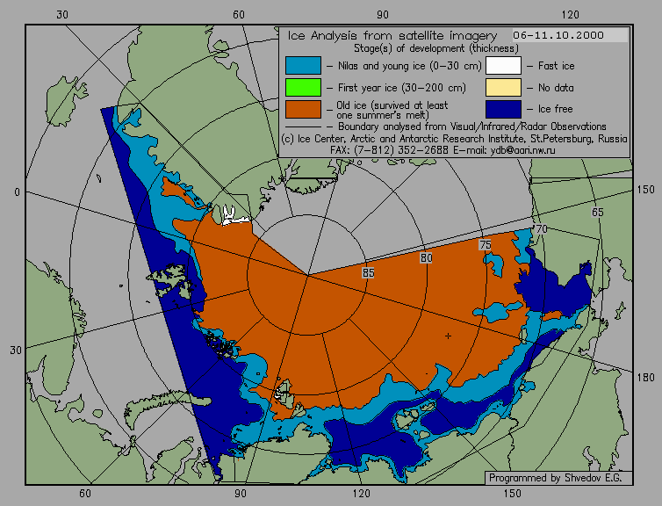Click the Fast ice white swatch

click(503, 66)
